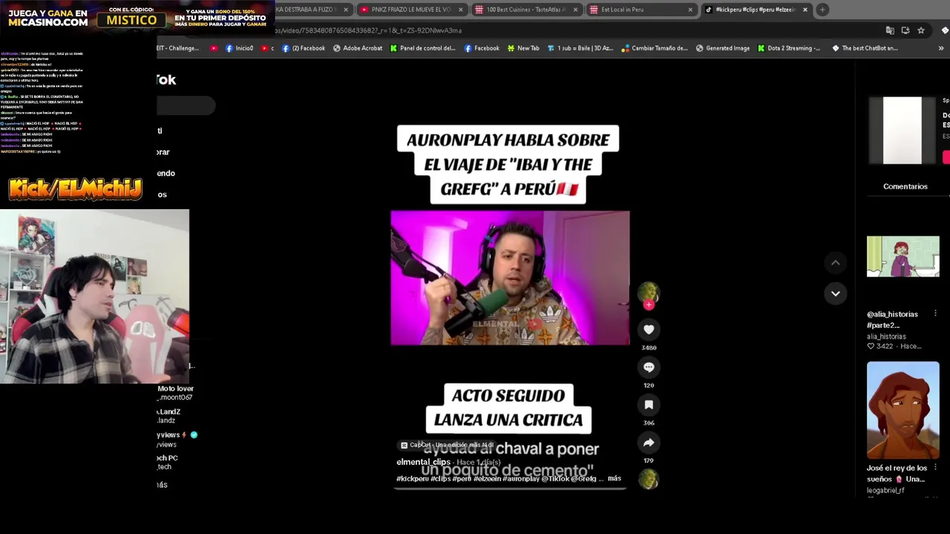Close the #kickperu TikTok tab
The height and width of the screenshot is (534, 950).
805,10
